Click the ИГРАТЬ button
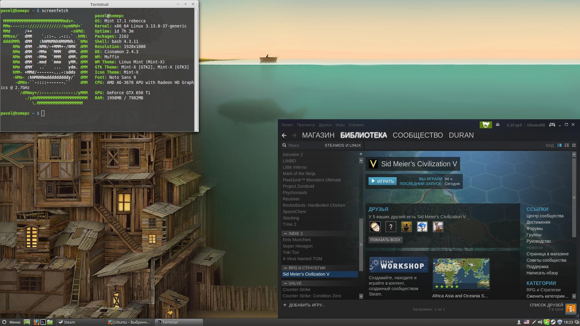Viewport: 580px width, 326px height. tap(382, 181)
